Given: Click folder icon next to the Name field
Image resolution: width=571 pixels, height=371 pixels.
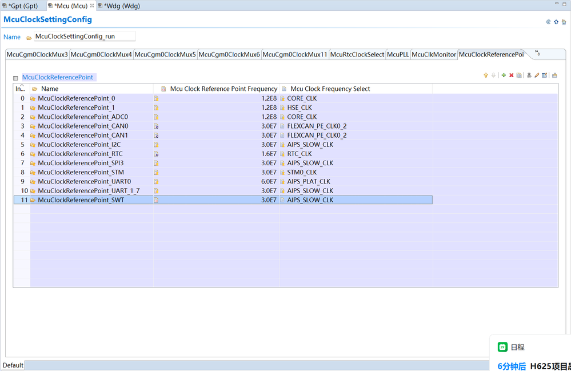Looking at the screenshot, I should [29, 38].
